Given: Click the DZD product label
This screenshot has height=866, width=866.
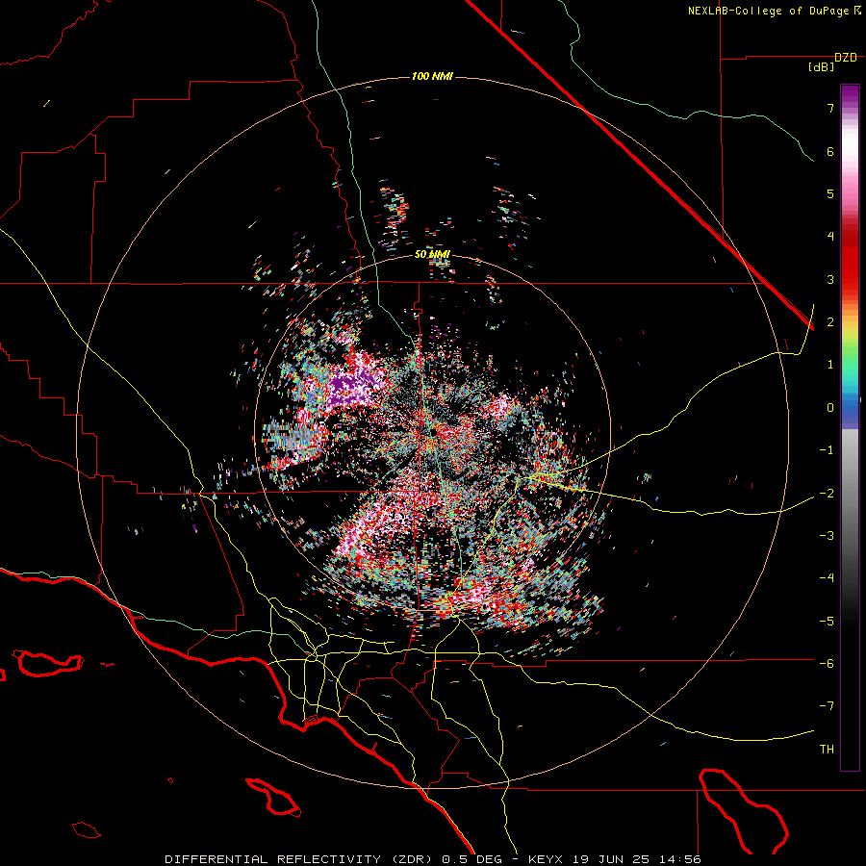Looking at the screenshot, I should [846, 58].
